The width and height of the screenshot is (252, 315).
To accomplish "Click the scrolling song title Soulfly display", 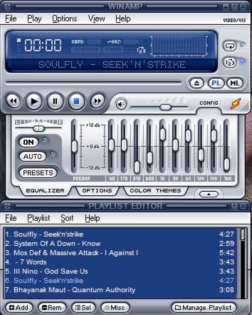I will point(112,65).
